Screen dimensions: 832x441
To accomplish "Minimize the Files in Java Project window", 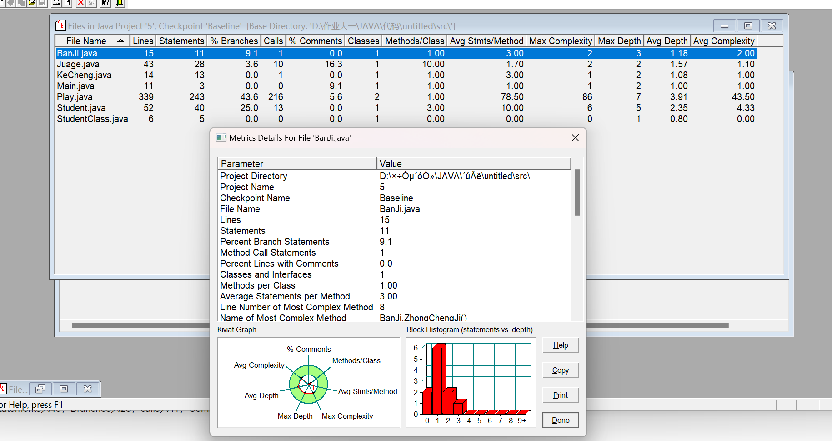I will point(724,25).
